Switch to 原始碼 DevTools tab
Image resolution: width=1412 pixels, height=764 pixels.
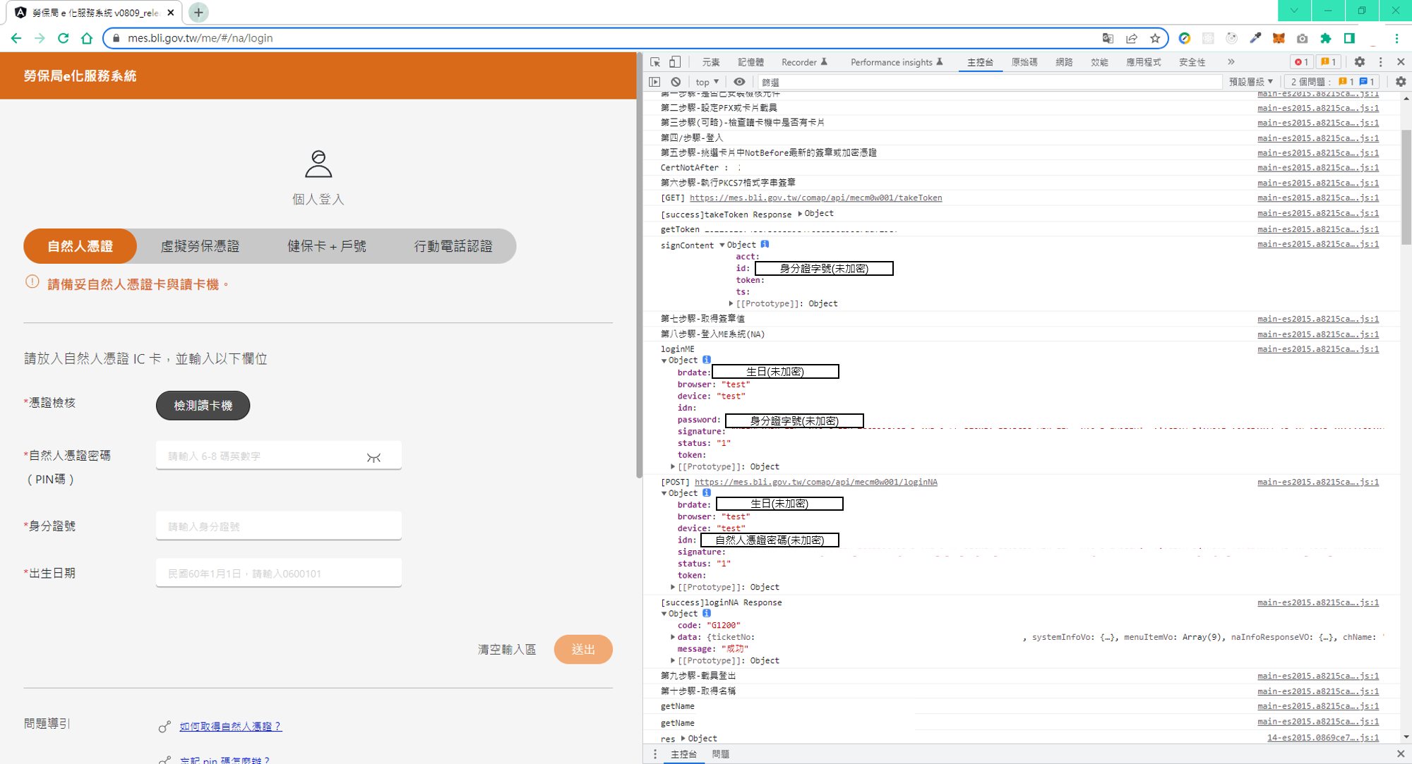[1024, 62]
